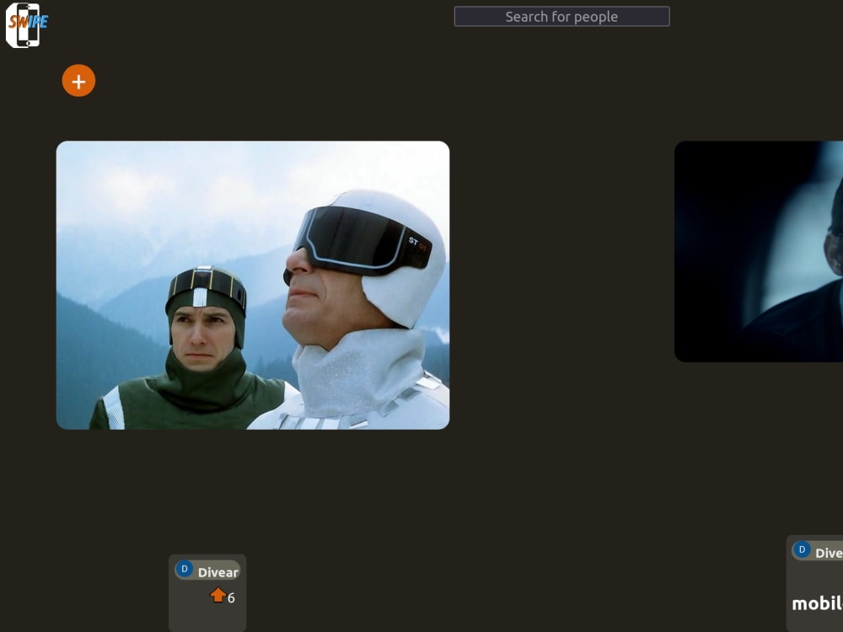Upvote the post with the orange arrow
Screen dimensions: 843x632
pos(217,595)
